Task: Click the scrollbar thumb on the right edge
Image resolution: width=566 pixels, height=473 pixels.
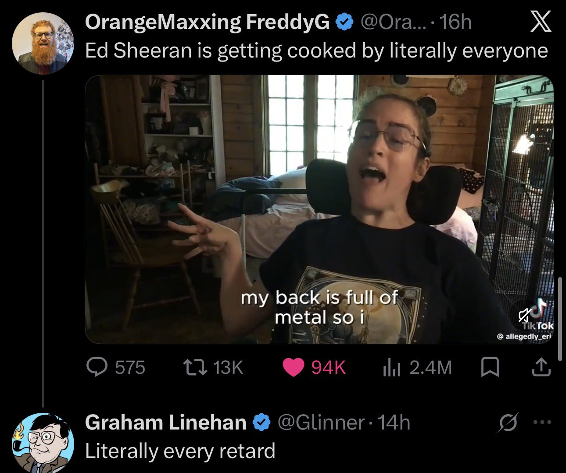Action: coord(560,319)
